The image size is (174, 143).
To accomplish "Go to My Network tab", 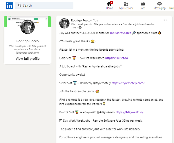I will [126, 5].
